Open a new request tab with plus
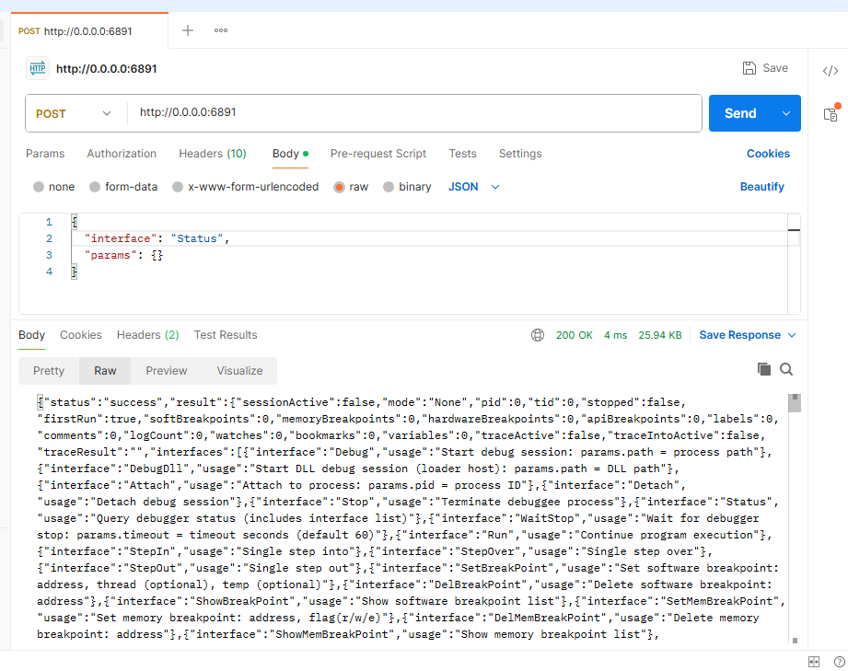The height and width of the screenshot is (671, 848). tap(188, 30)
